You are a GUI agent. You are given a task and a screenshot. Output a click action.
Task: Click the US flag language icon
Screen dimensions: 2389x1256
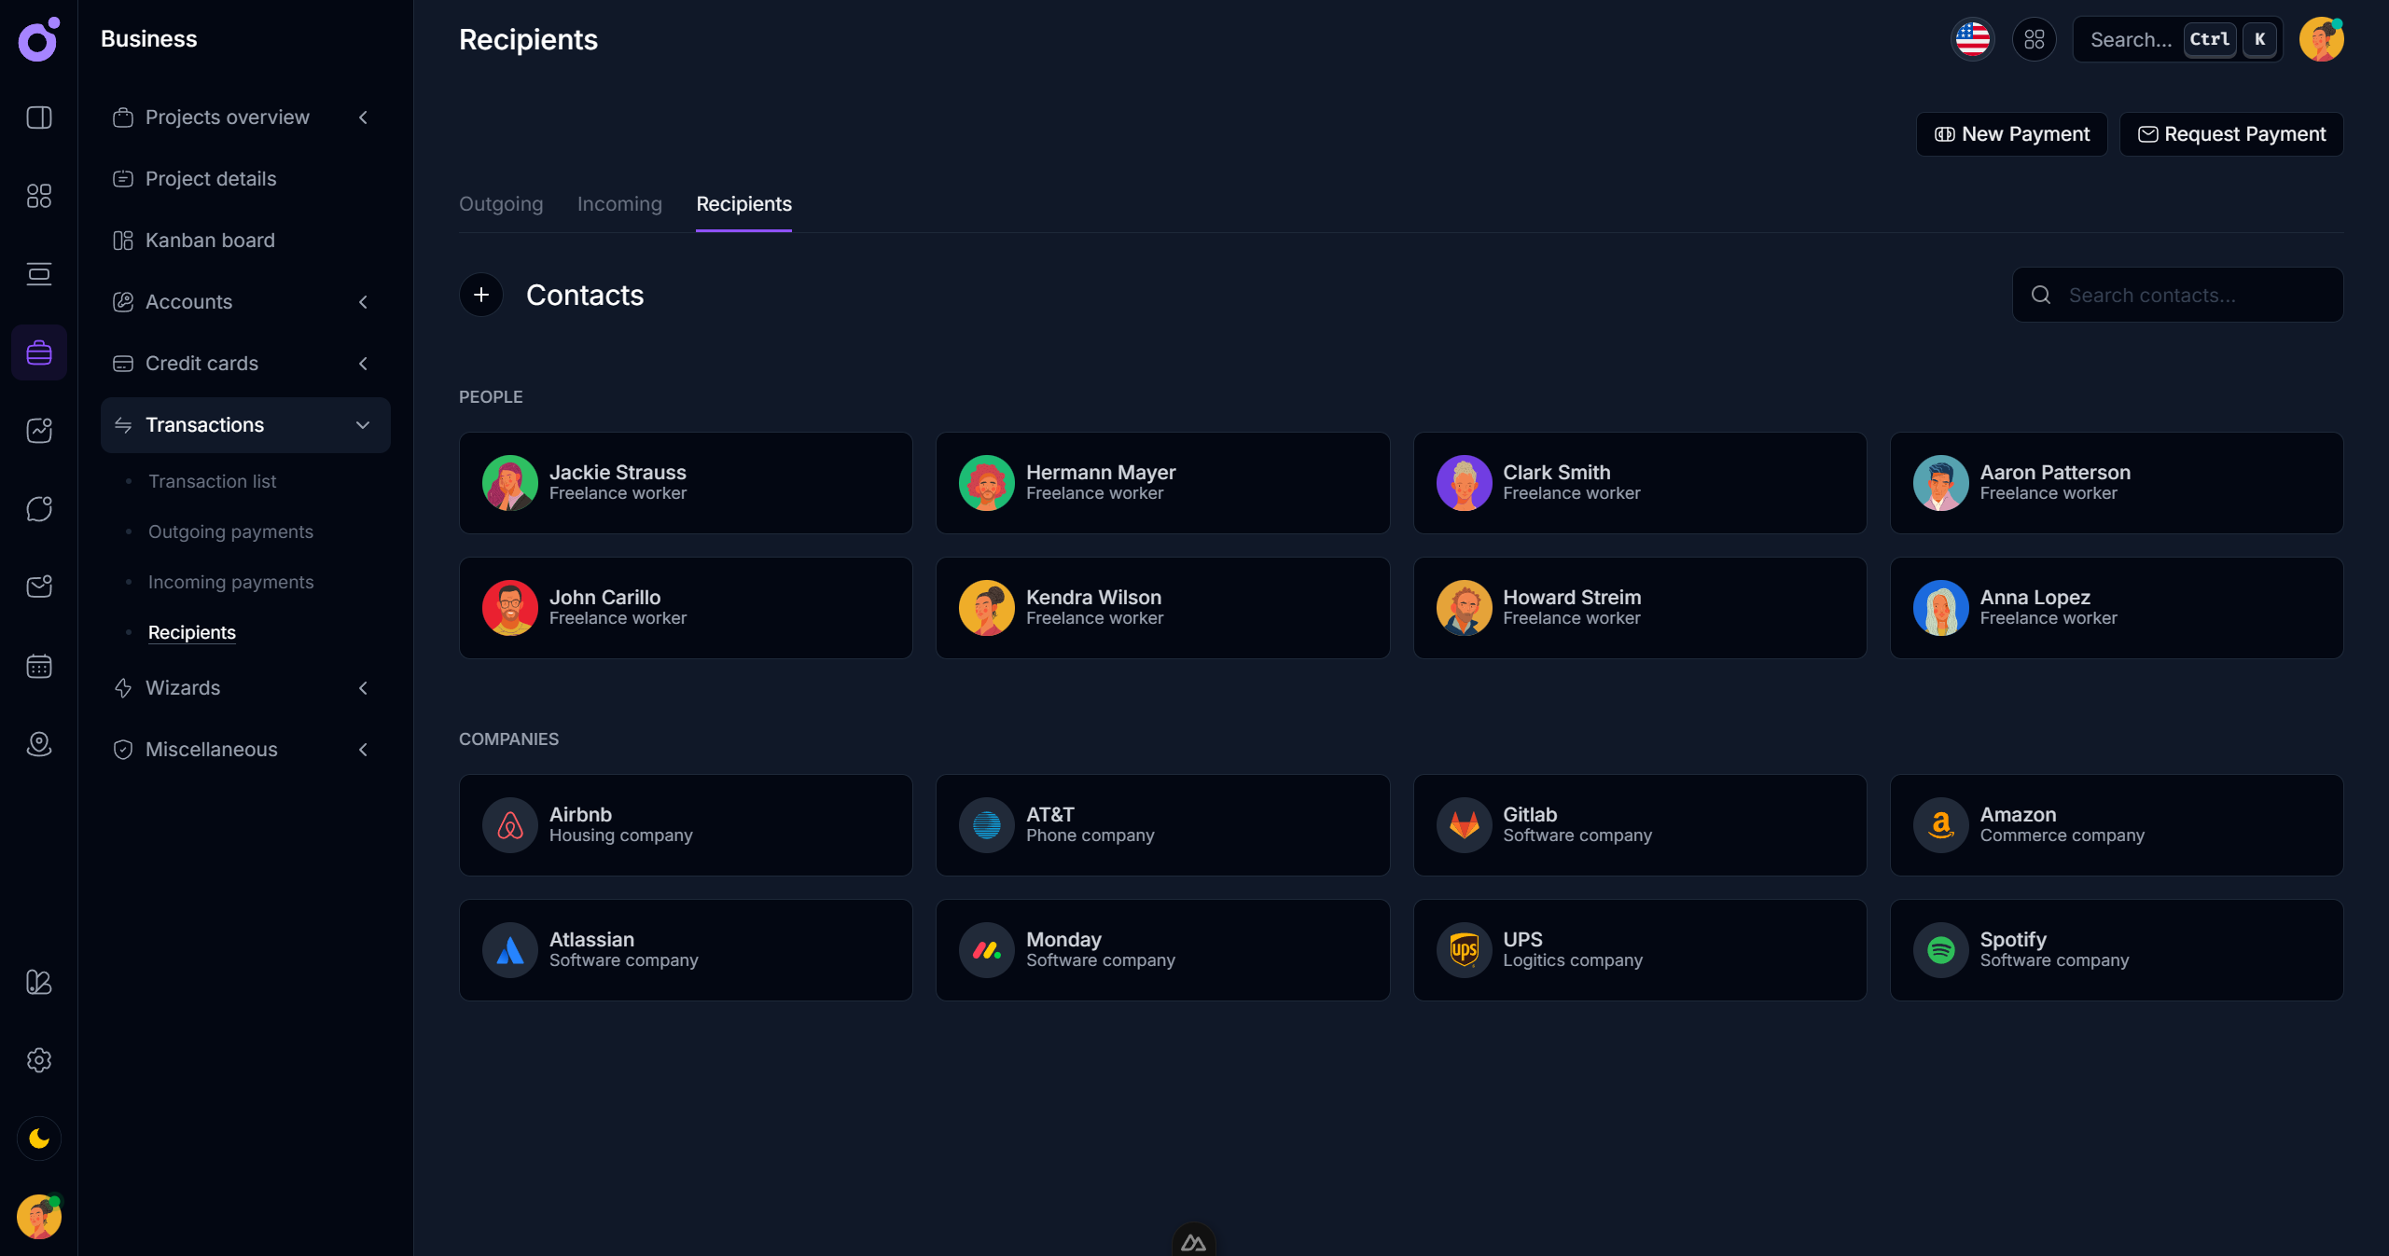pyautogui.click(x=1972, y=39)
